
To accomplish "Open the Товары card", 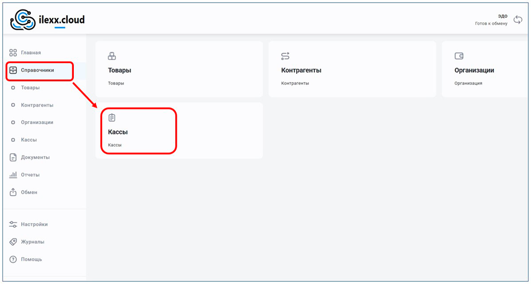I will (179, 70).
